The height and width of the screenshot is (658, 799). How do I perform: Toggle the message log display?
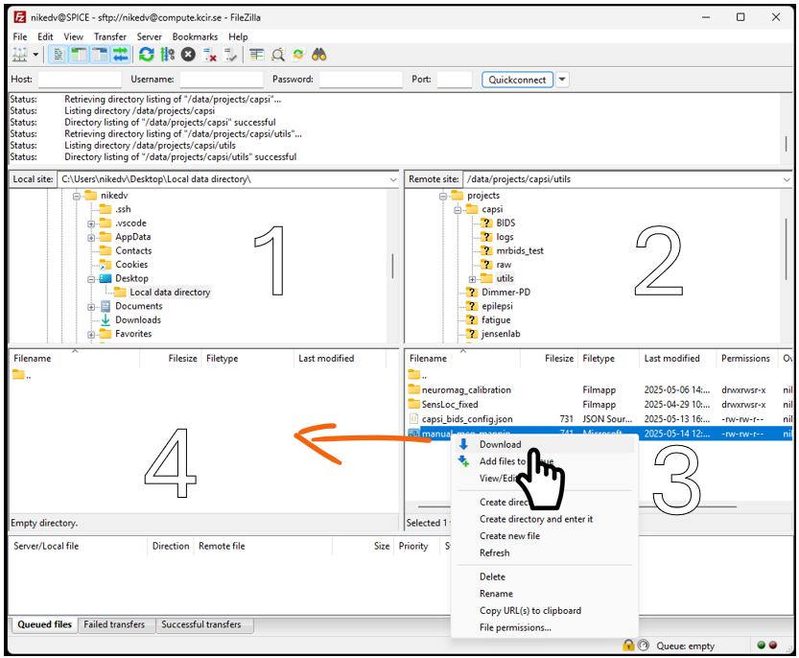tap(59, 55)
